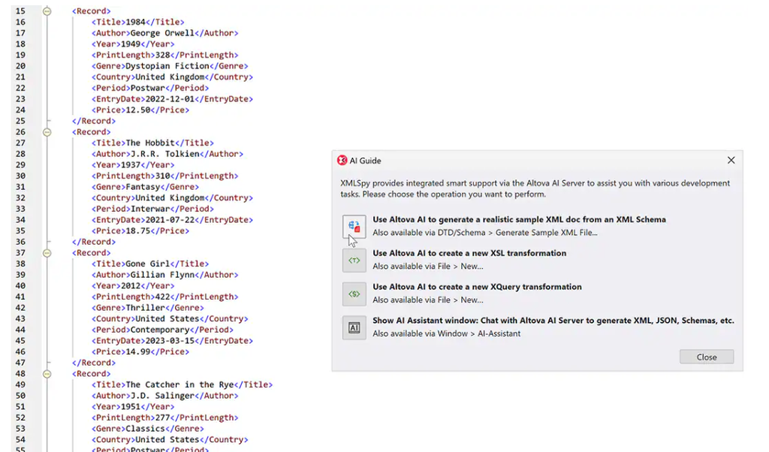
Task: Collapse the Record node at line 15
Action: coord(47,11)
